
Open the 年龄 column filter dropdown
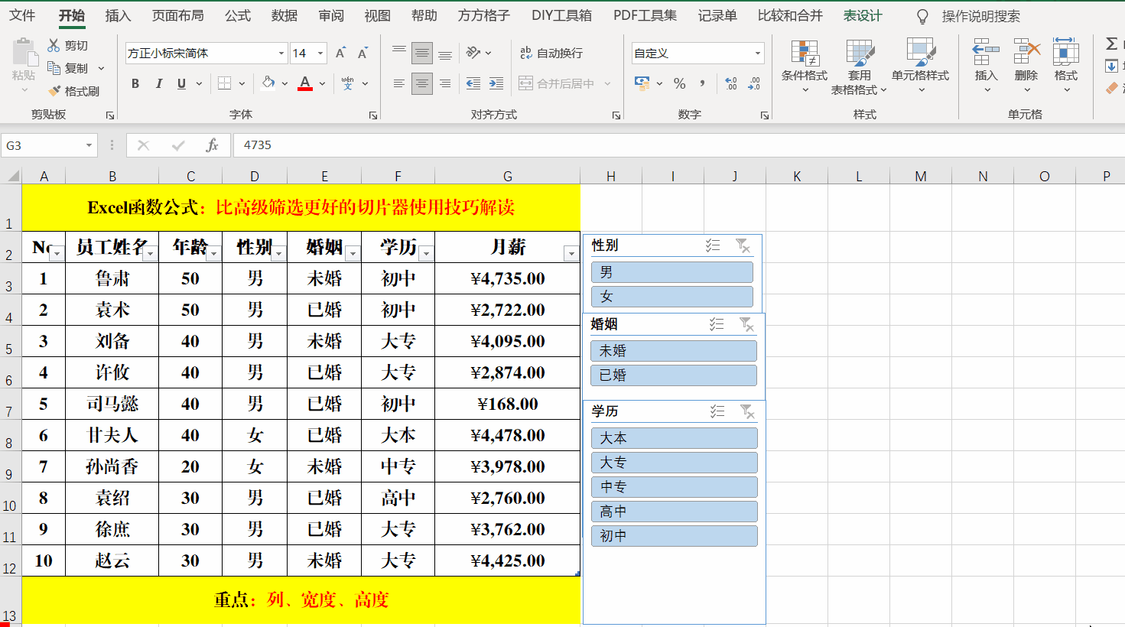click(x=214, y=254)
